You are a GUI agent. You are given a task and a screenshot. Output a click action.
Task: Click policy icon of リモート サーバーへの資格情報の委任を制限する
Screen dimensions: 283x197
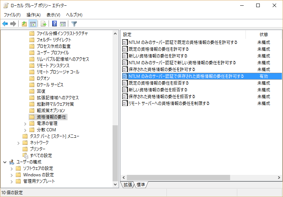pyautogui.click(x=125, y=103)
